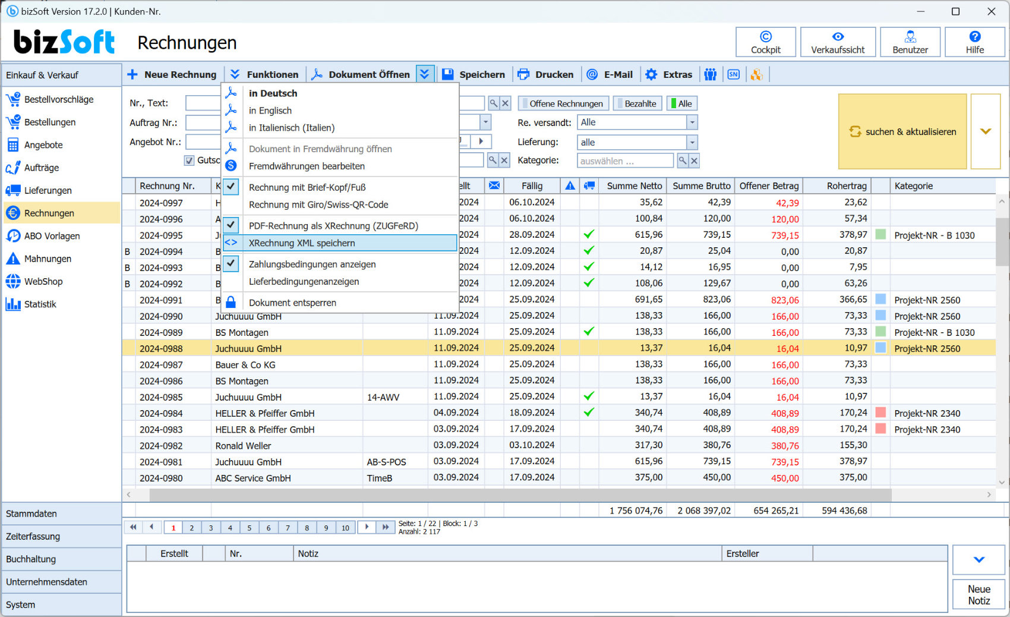Click the SN serial number icon
Screen dimensions: 1010x617
coord(734,74)
